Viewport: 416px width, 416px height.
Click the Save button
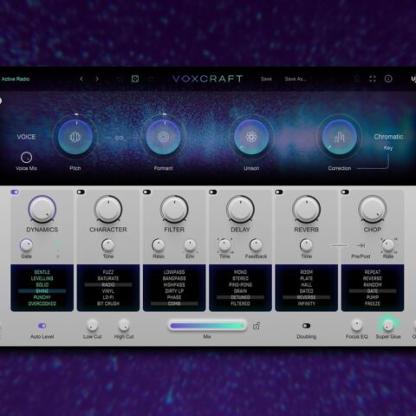pyautogui.click(x=266, y=79)
